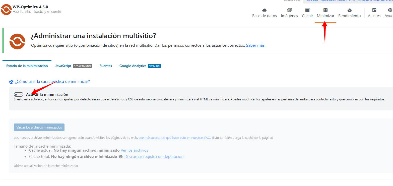Select Estado de la minimización tab

pos(27,66)
